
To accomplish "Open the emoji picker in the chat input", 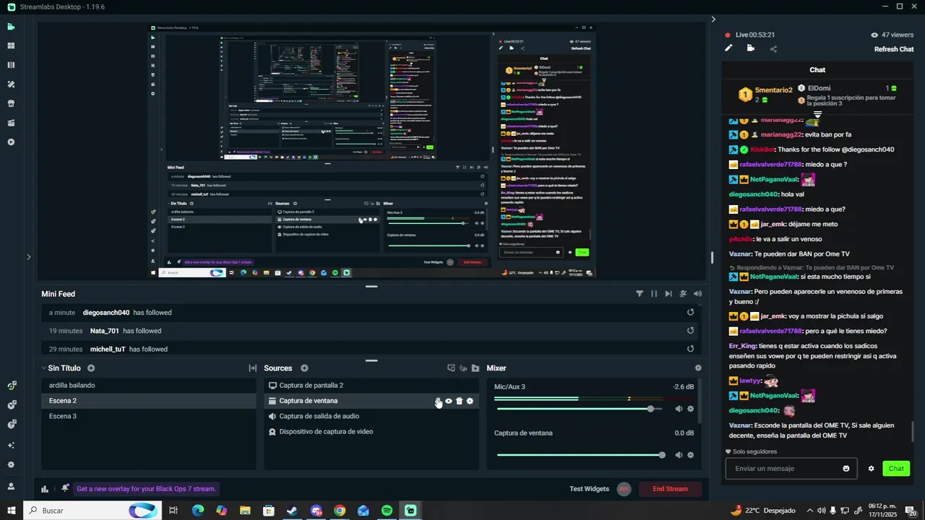I will [x=846, y=469].
